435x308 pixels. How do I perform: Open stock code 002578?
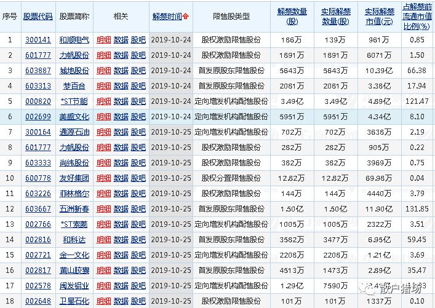pos(38,286)
